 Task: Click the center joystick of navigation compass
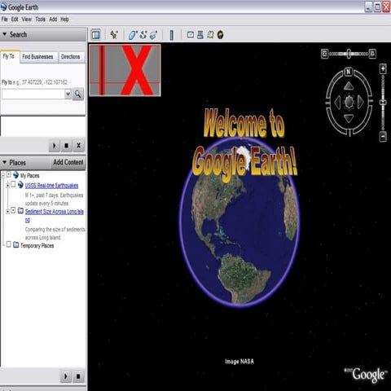coord(349,102)
